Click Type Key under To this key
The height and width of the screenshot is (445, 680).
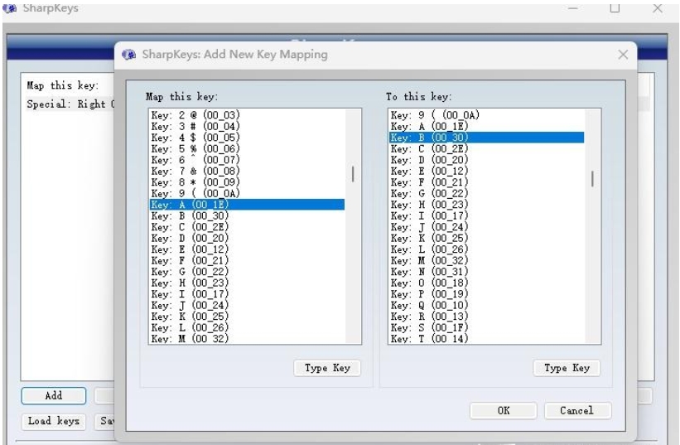coord(567,368)
